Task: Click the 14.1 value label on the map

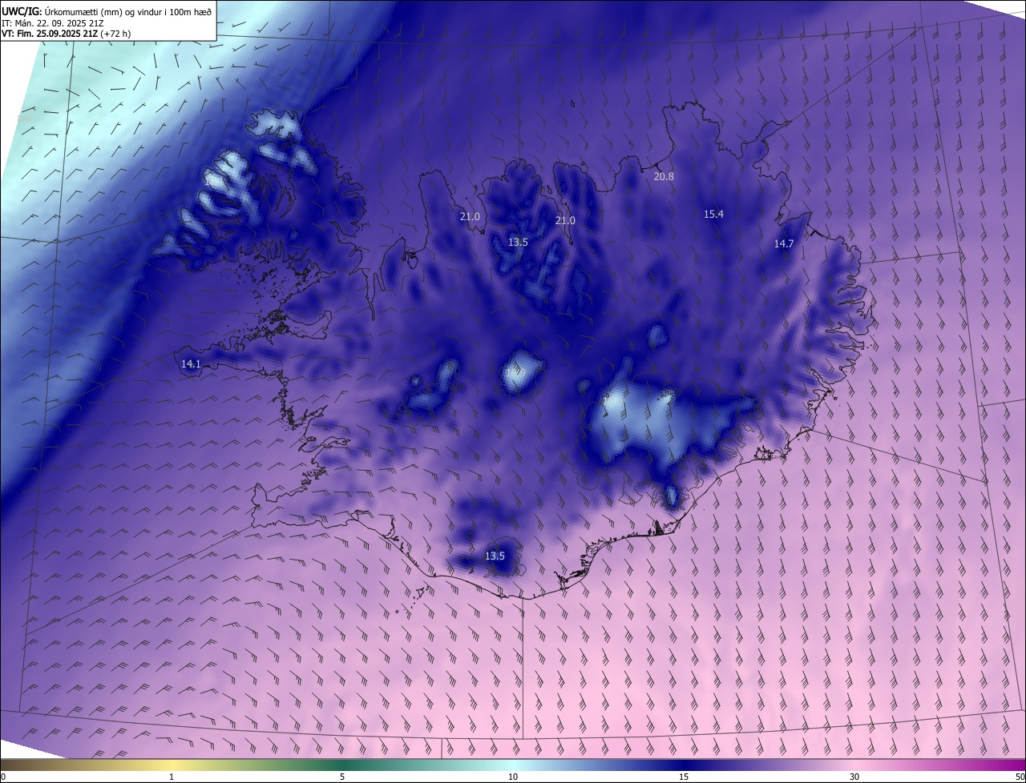Action: tap(191, 363)
